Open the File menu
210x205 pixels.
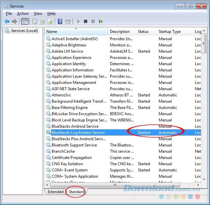[x=9, y=13]
